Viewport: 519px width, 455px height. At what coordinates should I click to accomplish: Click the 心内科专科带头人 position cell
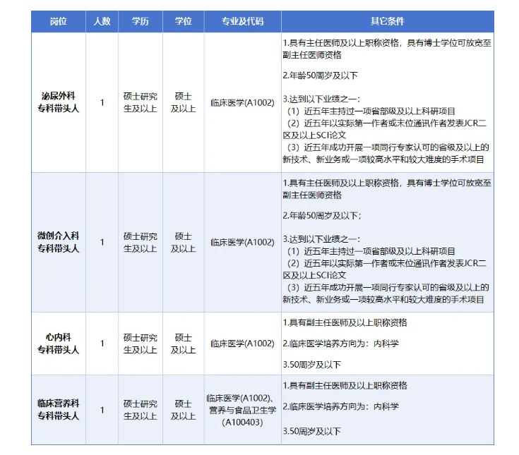pos(58,344)
